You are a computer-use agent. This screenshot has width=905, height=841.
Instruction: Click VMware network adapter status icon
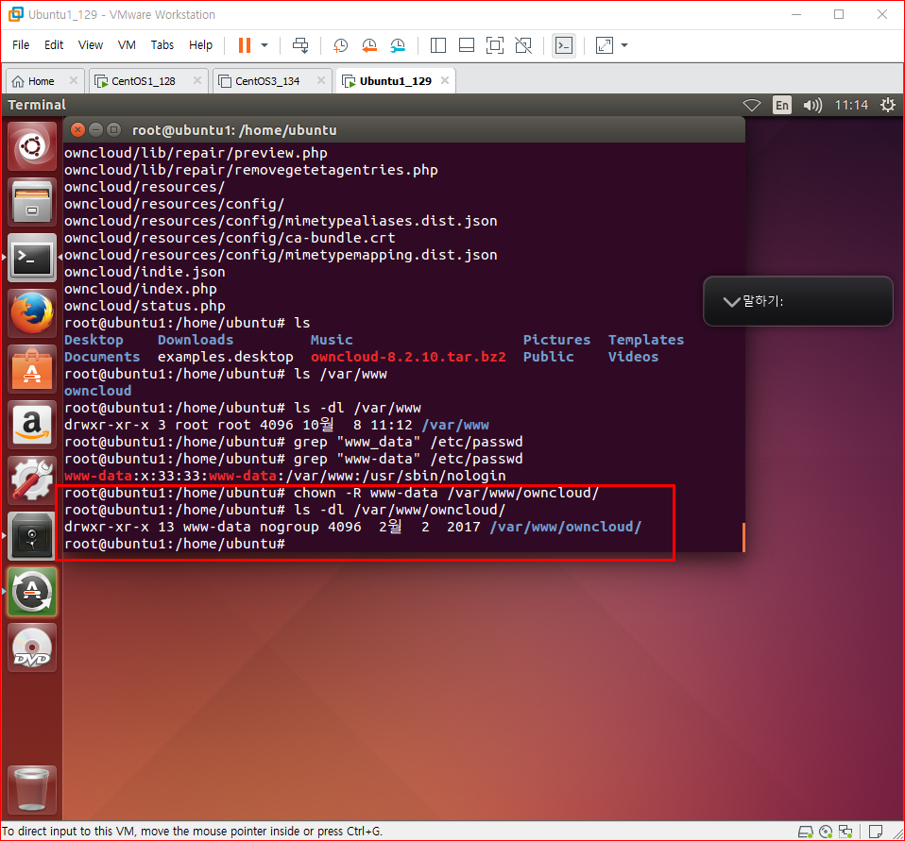845,832
